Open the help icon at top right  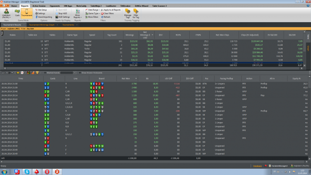point(308,6)
